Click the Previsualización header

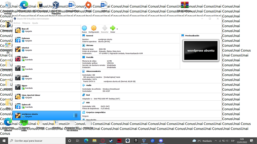192,36
